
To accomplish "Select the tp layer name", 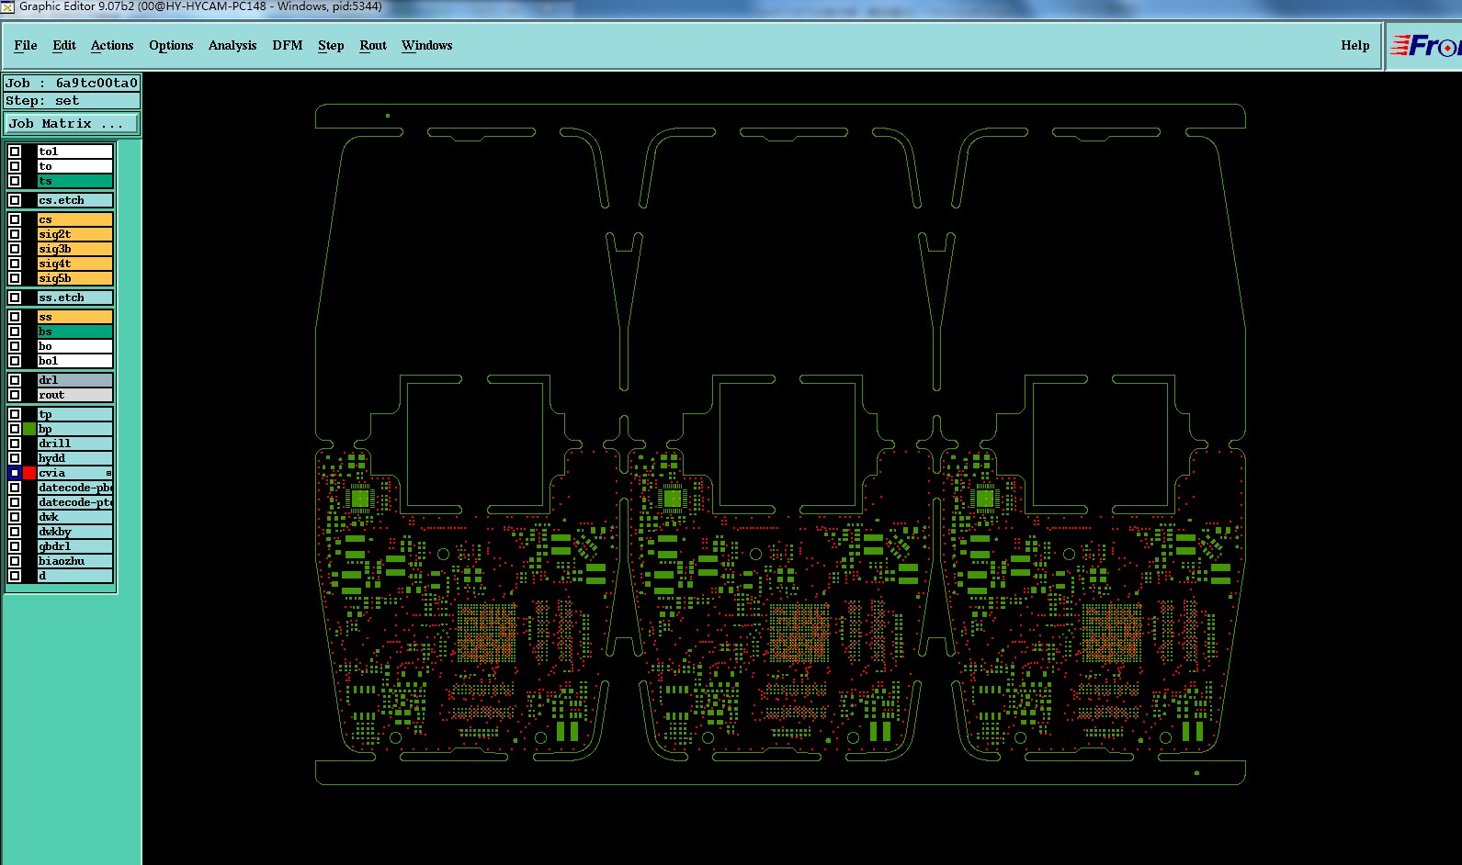I will 75,414.
